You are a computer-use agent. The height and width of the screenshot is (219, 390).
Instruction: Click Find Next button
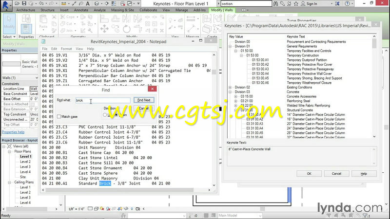point(144,100)
